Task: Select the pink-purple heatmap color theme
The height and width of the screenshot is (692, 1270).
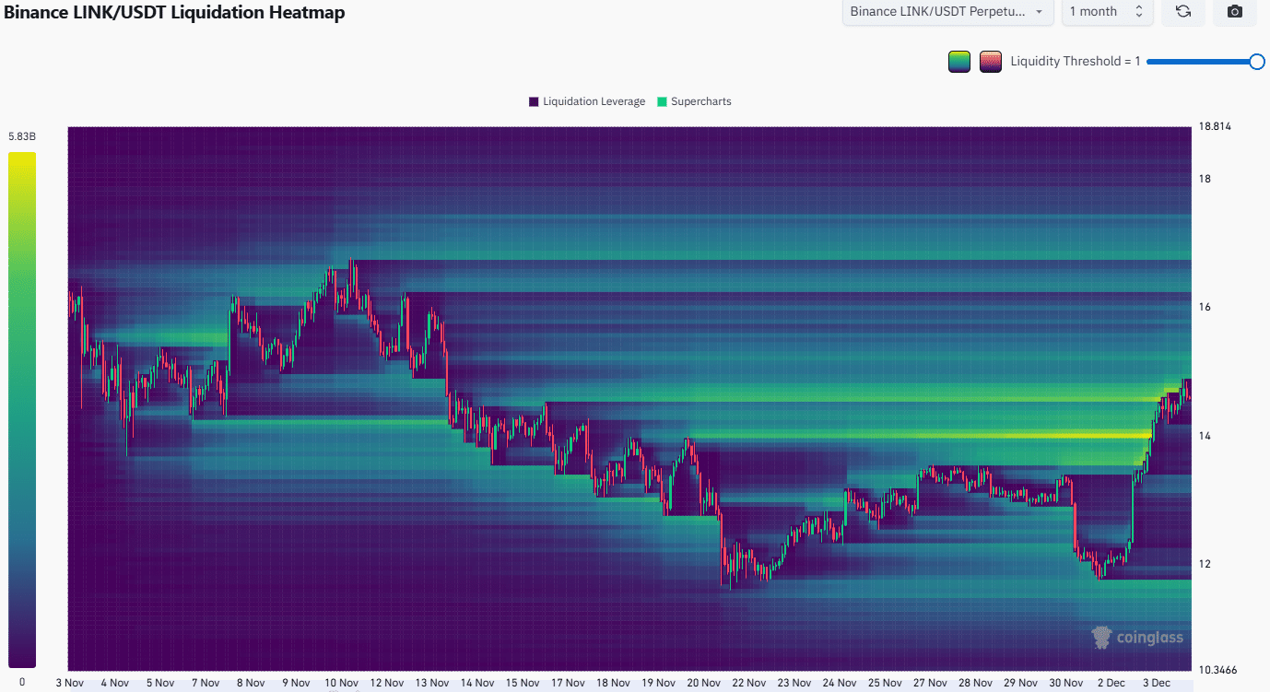Action: [x=991, y=62]
